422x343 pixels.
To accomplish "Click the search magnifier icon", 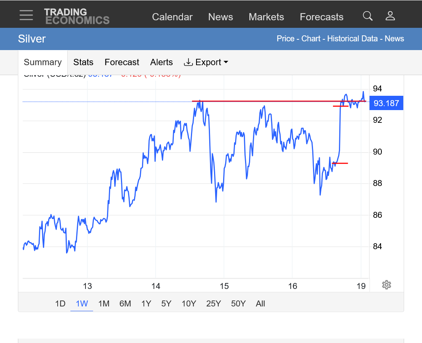I will click(368, 16).
